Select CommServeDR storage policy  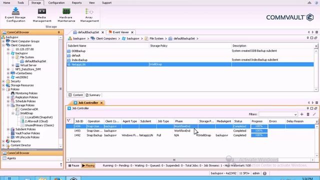click(29, 109)
